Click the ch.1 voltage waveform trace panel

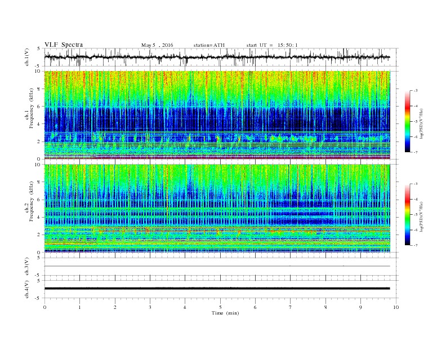[221, 57]
